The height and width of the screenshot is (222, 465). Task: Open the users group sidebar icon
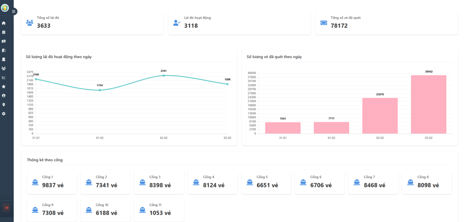(4, 69)
